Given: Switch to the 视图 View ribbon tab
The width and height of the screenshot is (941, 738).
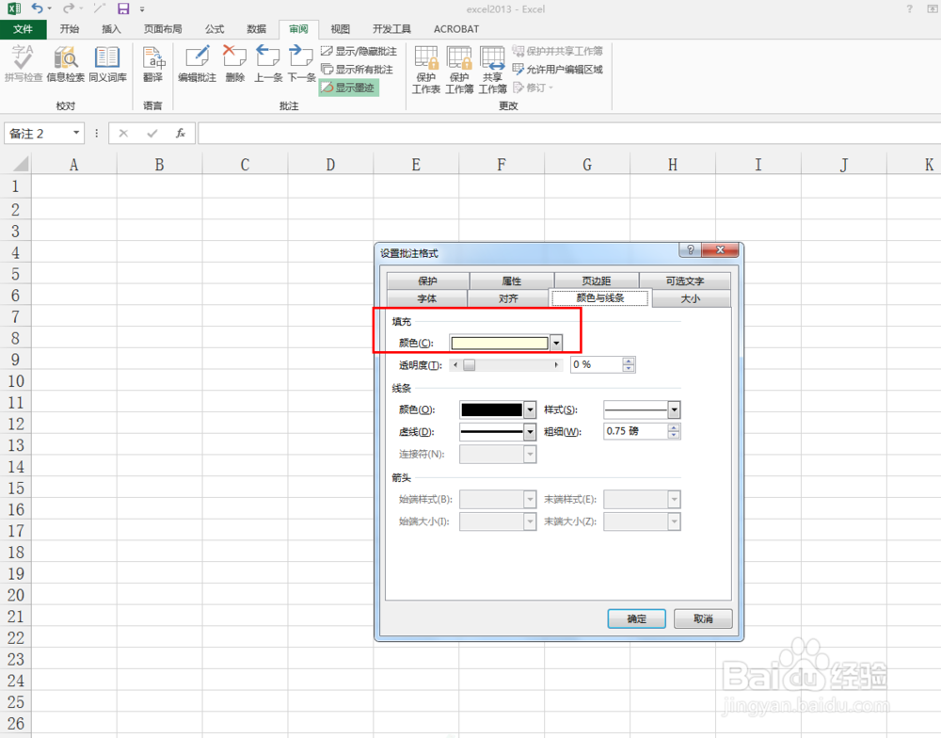Looking at the screenshot, I should [x=341, y=29].
